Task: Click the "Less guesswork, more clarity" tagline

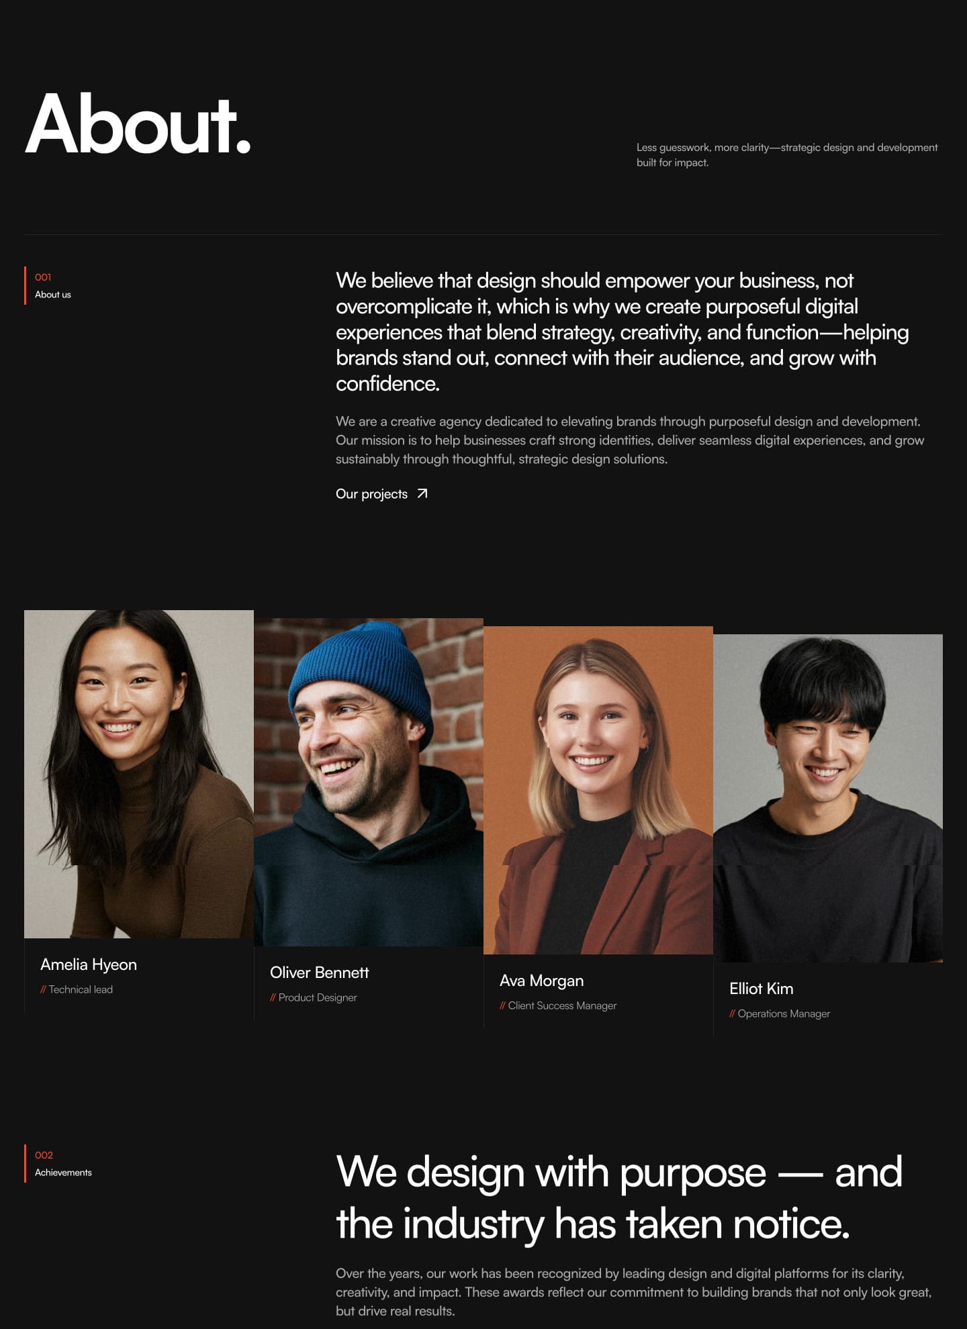Action: point(787,155)
